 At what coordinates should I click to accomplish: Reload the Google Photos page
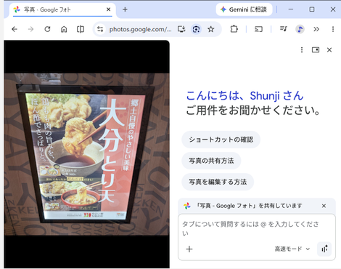tap(47, 29)
